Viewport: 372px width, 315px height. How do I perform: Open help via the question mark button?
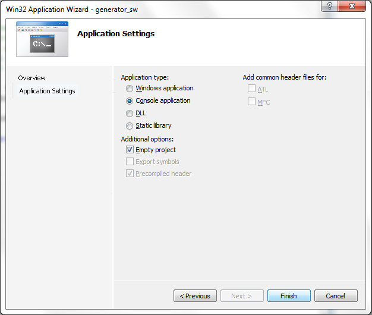(x=330, y=6)
